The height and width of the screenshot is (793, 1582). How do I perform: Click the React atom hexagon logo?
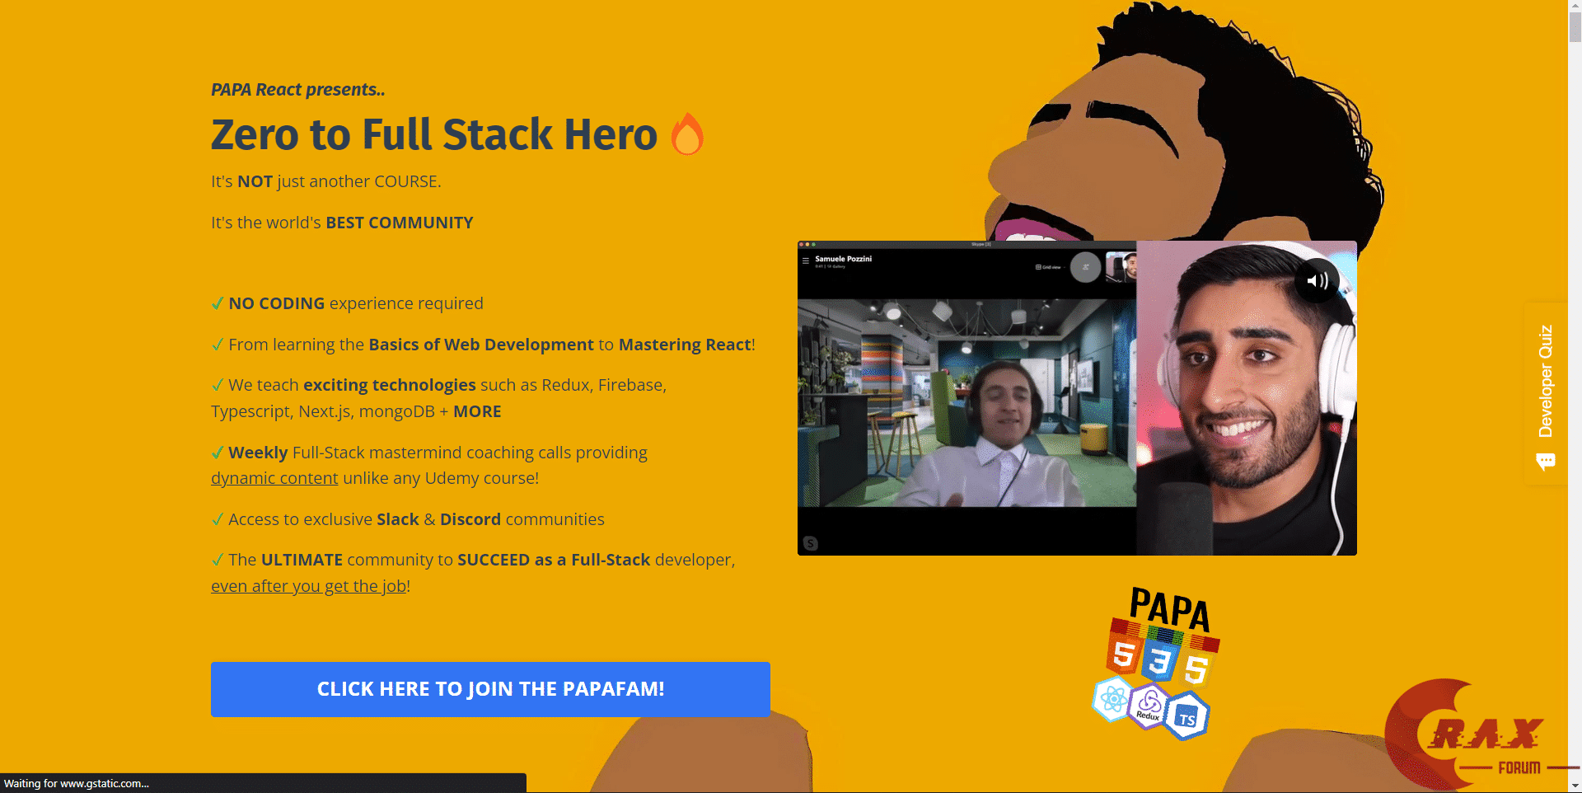pos(1113,700)
